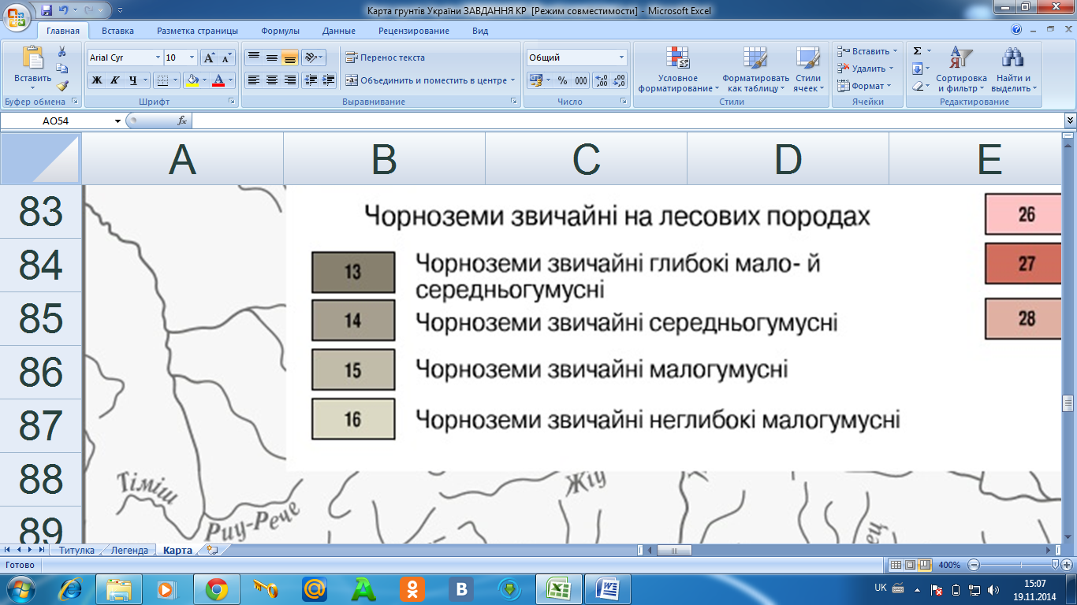Open the Name Box dropdown arrow
Screen dimensions: 1077x605
click(118, 121)
